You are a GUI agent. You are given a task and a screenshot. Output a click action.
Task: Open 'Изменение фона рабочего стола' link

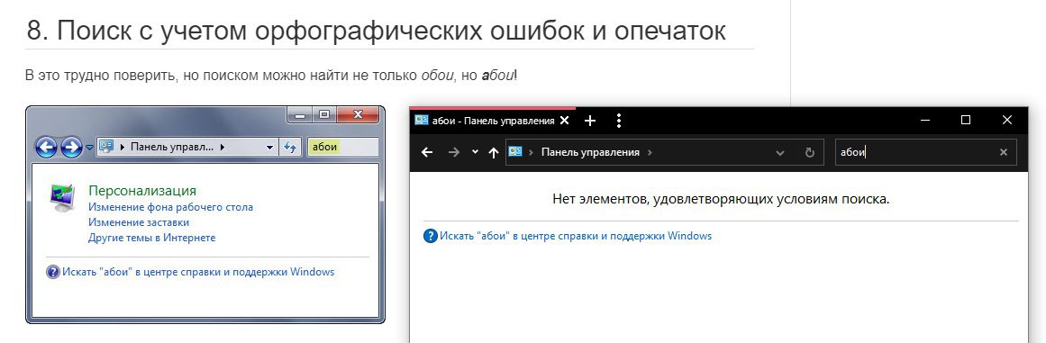[x=171, y=207]
